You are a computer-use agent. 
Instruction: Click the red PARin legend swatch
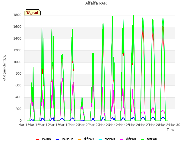coord(37,140)
